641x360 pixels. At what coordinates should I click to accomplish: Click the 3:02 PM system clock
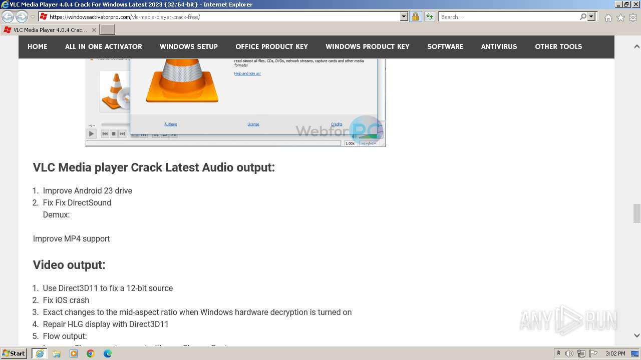615,353
